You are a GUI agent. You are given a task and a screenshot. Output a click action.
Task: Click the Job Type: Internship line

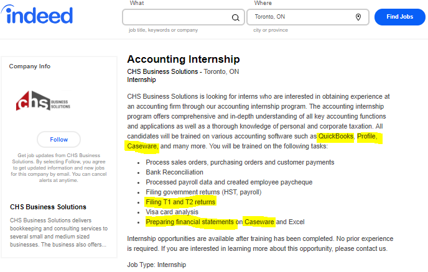click(x=156, y=265)
